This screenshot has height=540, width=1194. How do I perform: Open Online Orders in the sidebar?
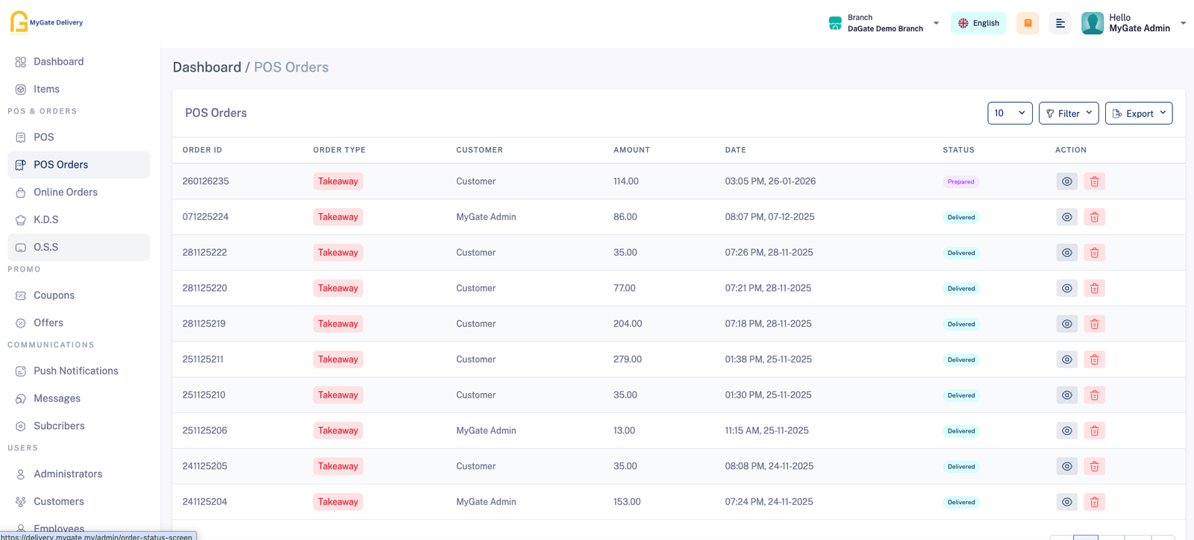click(66, 192)
